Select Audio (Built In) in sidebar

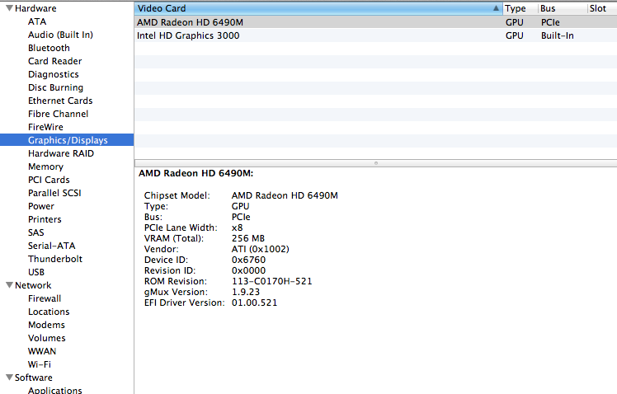60,35
